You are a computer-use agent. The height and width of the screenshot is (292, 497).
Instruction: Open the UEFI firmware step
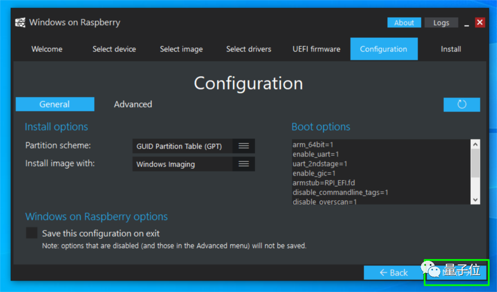point(316,49)
